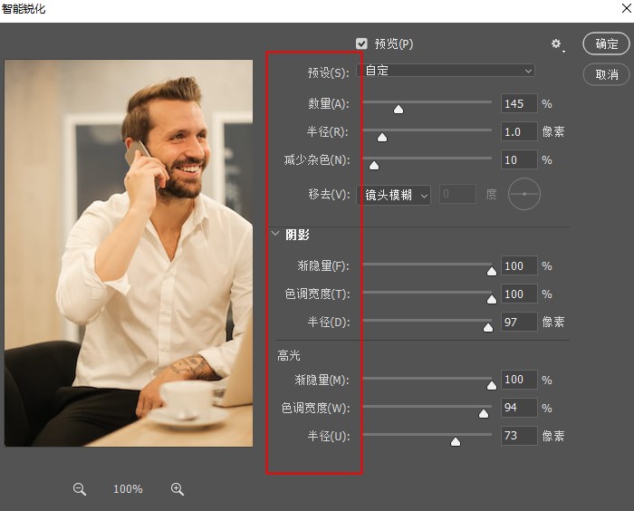Click the 渐隐量(M) value field showing 100
This screenshot has height=511, width=634.
coord(519,380)
